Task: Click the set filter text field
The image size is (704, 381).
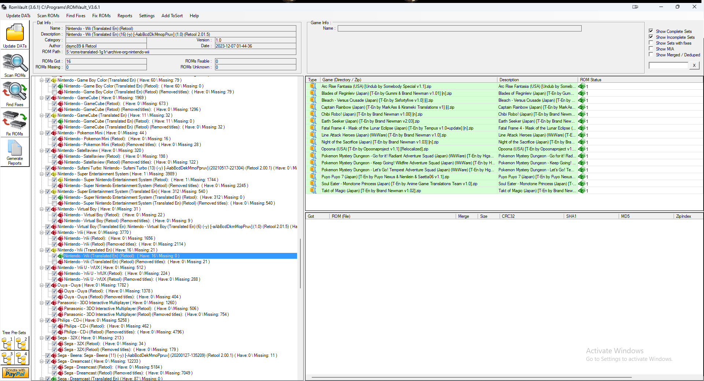Action: click(669, 65)
